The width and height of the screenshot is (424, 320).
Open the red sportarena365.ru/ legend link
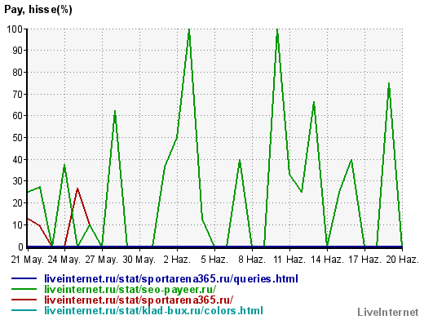click(139, 300)
